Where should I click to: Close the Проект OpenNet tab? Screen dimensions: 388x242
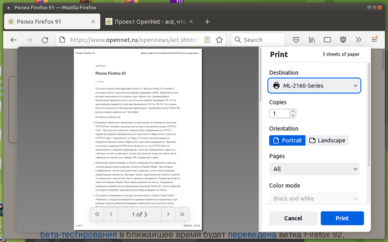pyautogui.click(x=191, y=22)
